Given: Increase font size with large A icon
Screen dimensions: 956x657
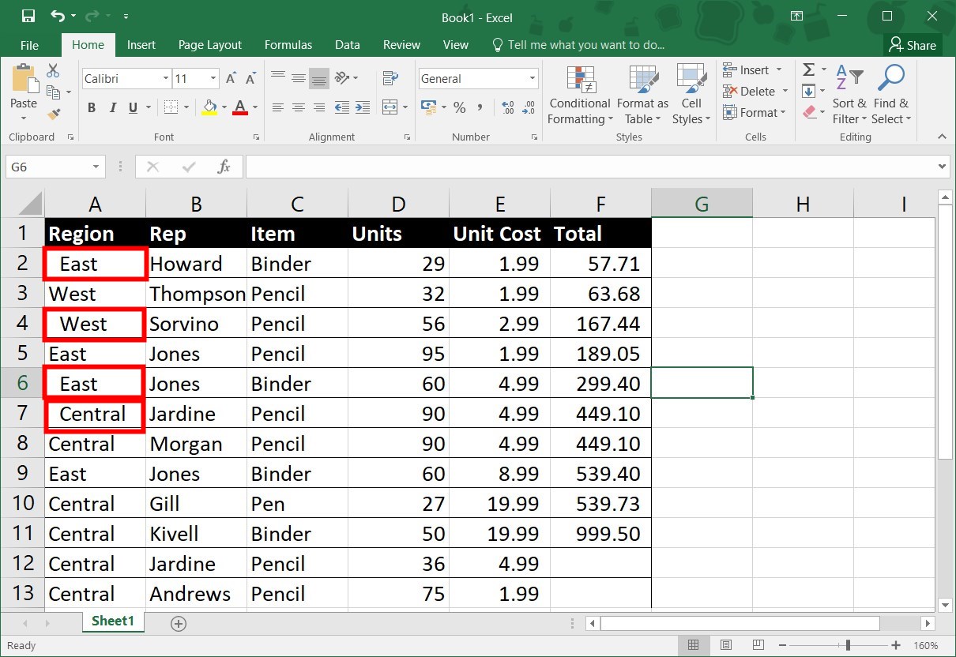Looking at the screenshot, I should pyautogui.click(x=231, y=79).
